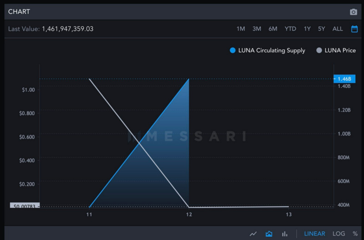Select the 3M time range
Viewport: 364px width, 240px height.
pos(257,29)
